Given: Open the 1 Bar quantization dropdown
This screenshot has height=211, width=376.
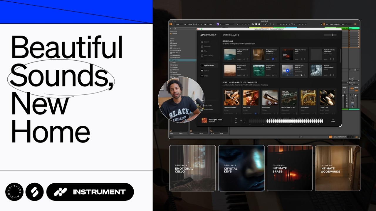Looking at the screenshot, I should pyautogui.click(x=211, y=24).
